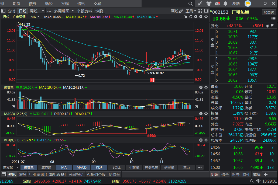Click the 个股资料 button
Viewport: 278px width, 185px height.
pos(84,11)
